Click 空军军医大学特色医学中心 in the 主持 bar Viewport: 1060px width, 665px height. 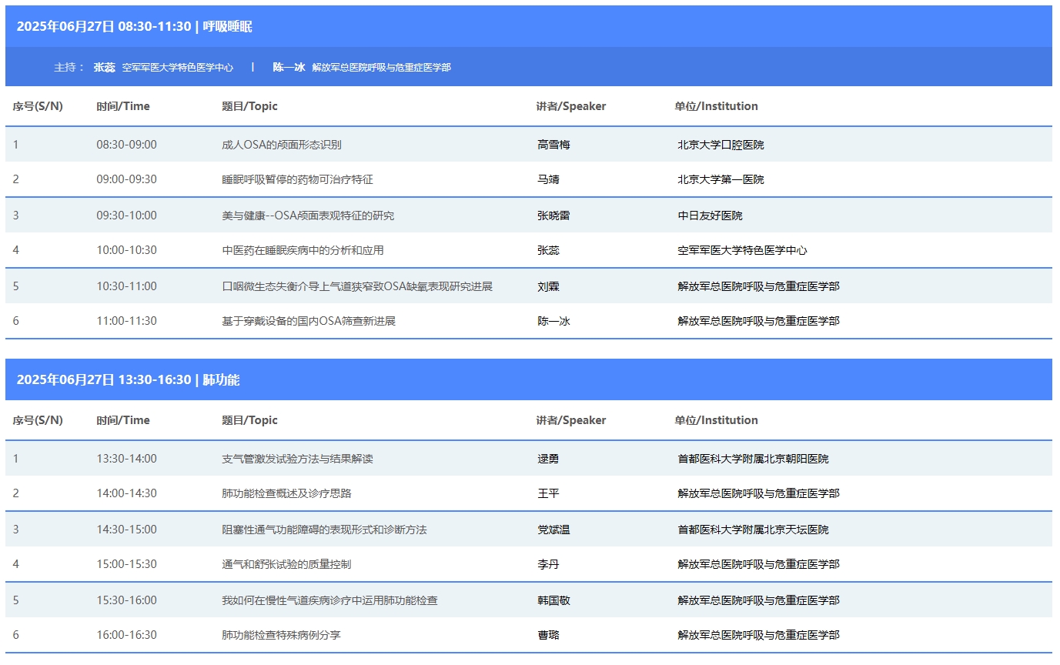click(x=178, y=67)
